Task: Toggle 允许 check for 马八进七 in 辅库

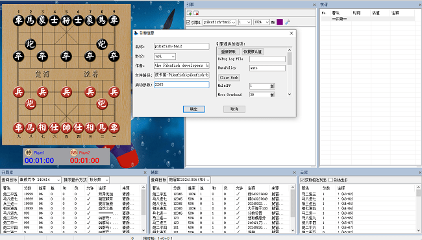Action: [x=238, y=199]
